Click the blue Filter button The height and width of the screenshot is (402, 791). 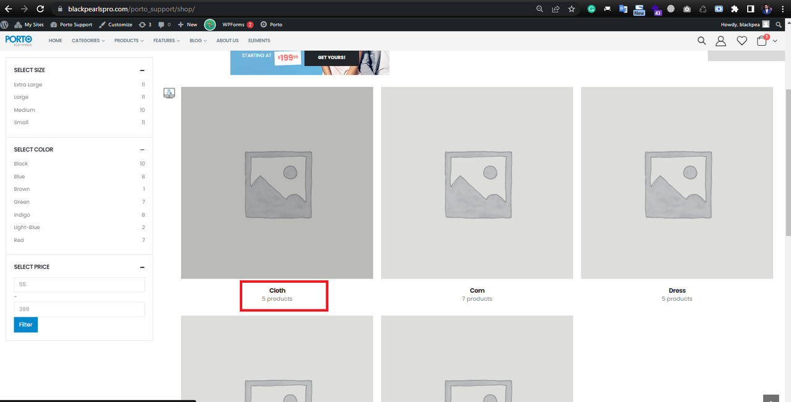26,324
